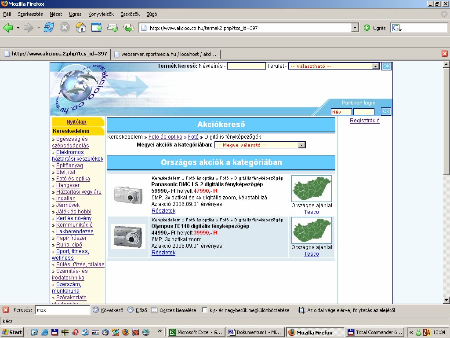Open the Back history dropdown arrow
The height and width of the screenshot is (338, 450).
coord(18,28)
